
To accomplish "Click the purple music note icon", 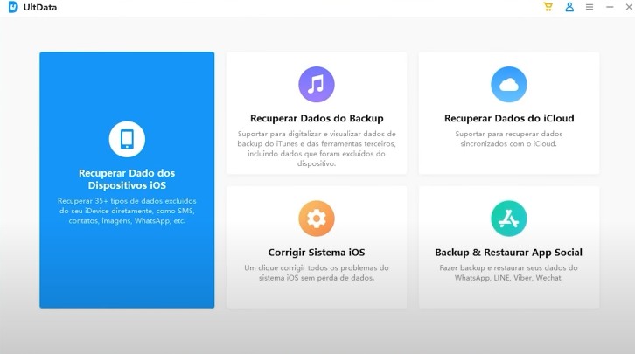I will [317, 84].
